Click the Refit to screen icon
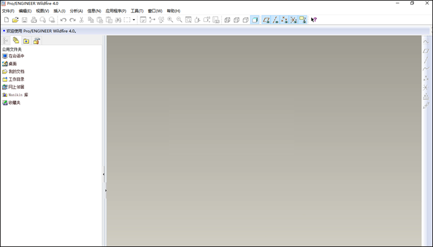Viewport: 433px width, 247px height. coord(188,20)
